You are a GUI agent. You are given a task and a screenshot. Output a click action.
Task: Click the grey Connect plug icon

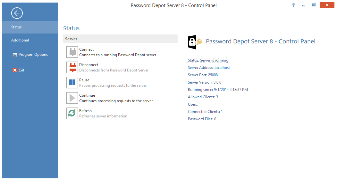point(72,52)
